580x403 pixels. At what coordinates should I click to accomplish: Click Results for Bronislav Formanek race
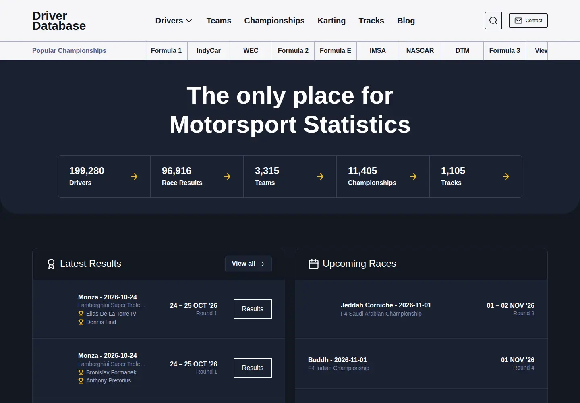(x=253, y=368)
